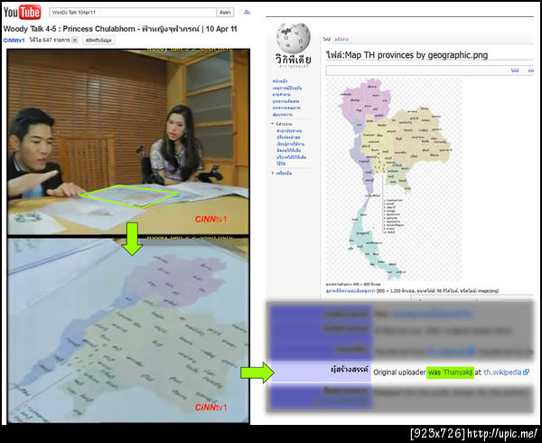
Task: Open the higher resolution image link below map
Action: [350, 291]
